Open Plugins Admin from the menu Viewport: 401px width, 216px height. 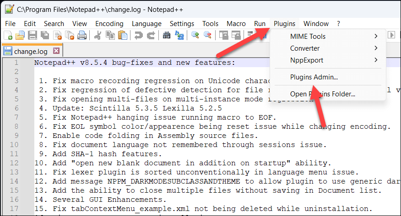coord(314,77)
